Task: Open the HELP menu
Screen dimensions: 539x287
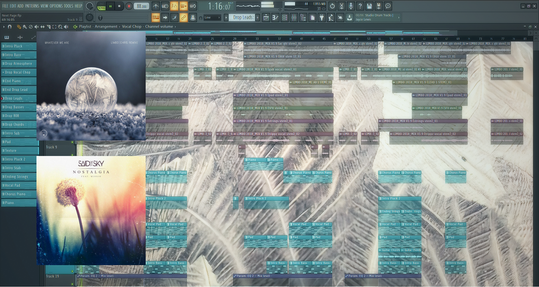Action: 78,6
